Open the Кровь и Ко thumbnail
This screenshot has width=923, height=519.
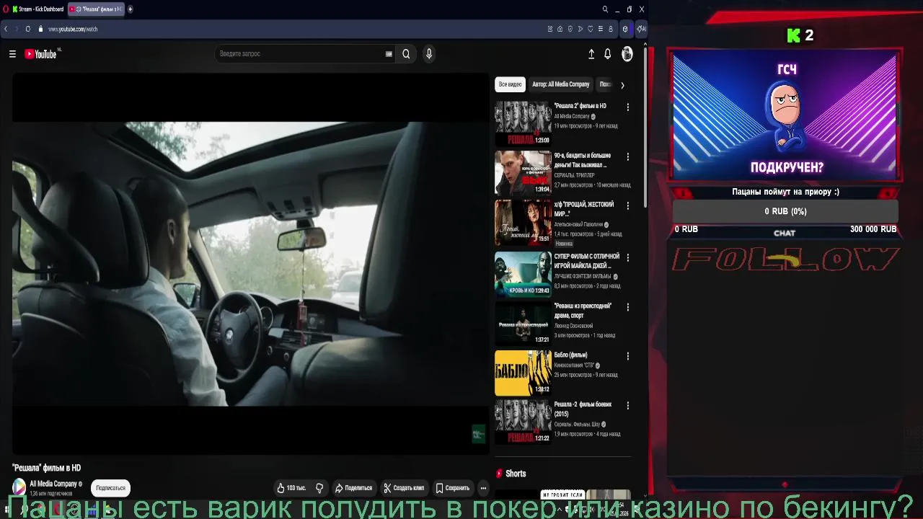[523, 274]
